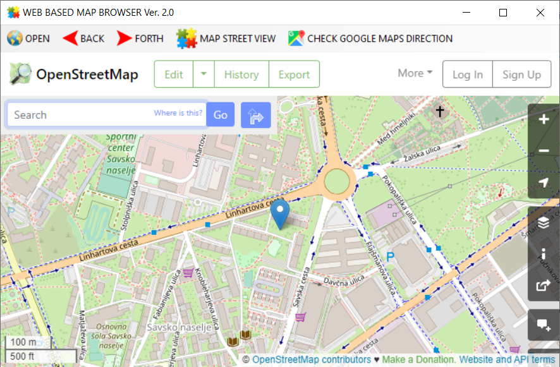
Task: Click the OpenStreetMap title text
Action: click(x=87, y=75)
